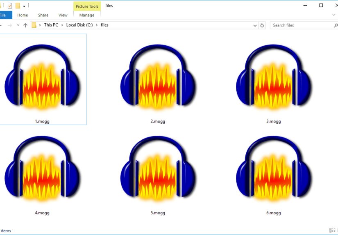Click the Properties quick access icon

click(x=10, y=6)
